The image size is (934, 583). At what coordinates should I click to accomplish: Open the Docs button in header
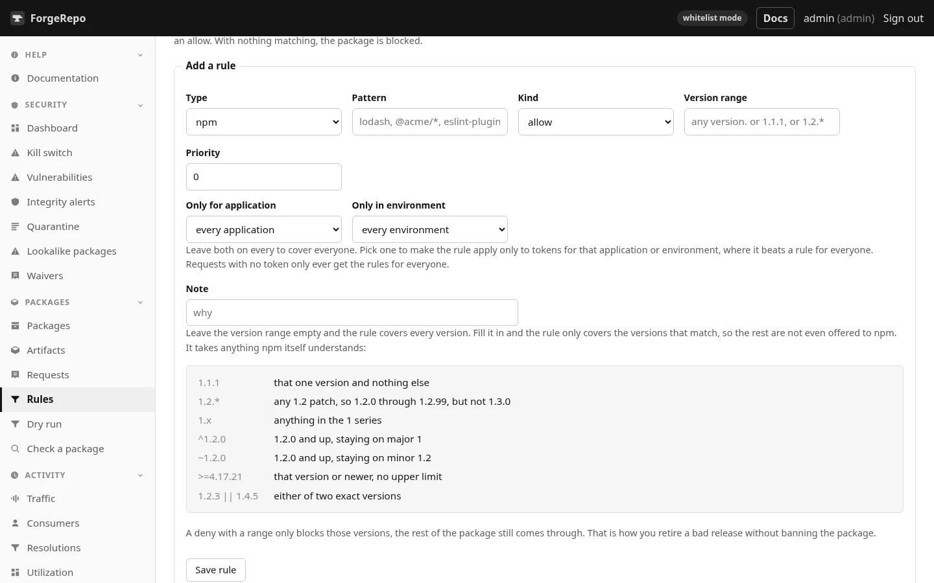[x=775, y=18]
